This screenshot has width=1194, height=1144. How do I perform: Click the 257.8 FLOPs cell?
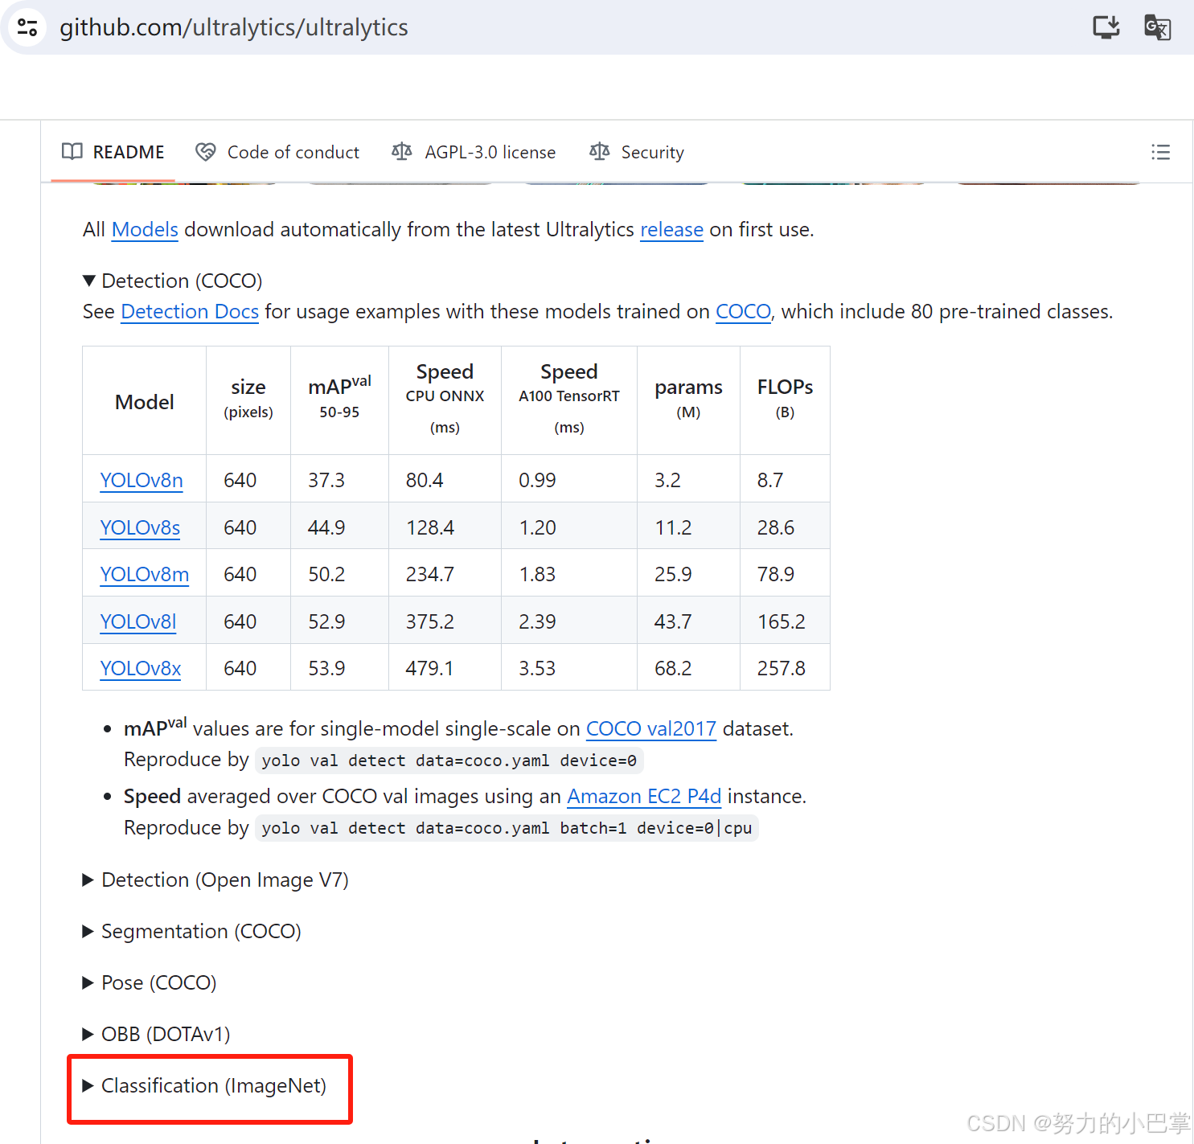785,668
